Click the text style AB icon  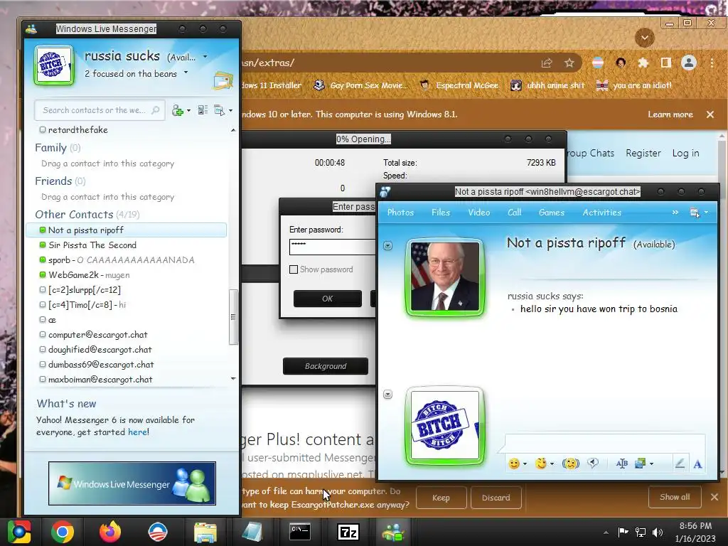[x=621, y=464]
